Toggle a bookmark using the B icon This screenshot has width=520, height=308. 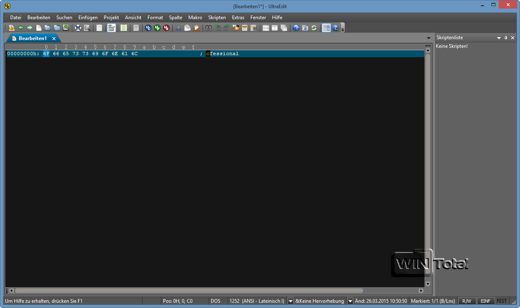coord(235,27)
